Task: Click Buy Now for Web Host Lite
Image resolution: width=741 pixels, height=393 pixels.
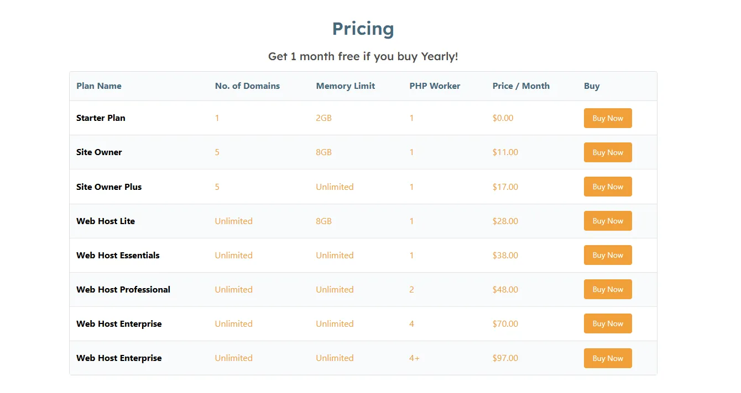Action: pos(608,221)
